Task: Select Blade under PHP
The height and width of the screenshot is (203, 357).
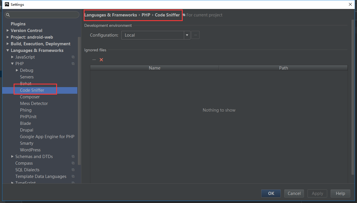Action: click(x=25, y=123)
